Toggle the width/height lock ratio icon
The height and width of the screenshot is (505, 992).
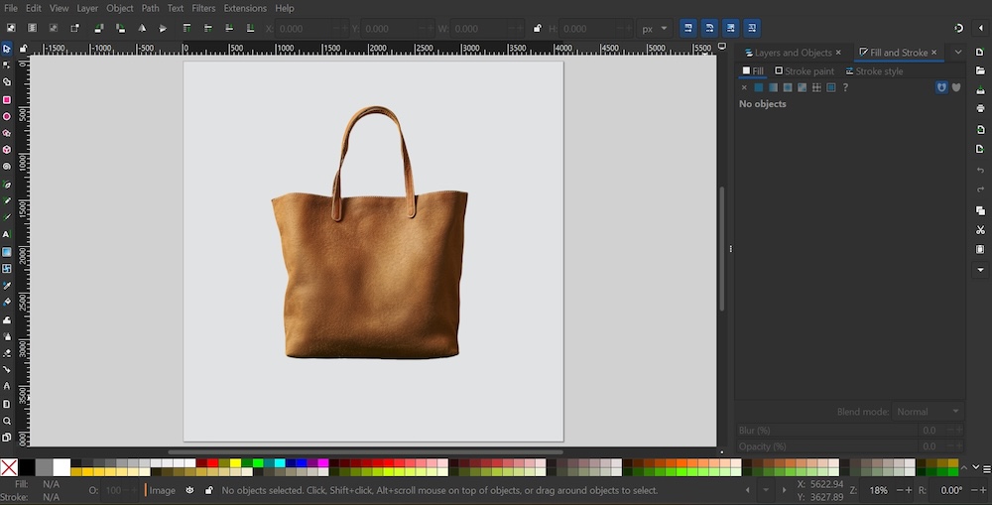coord(537,29)
